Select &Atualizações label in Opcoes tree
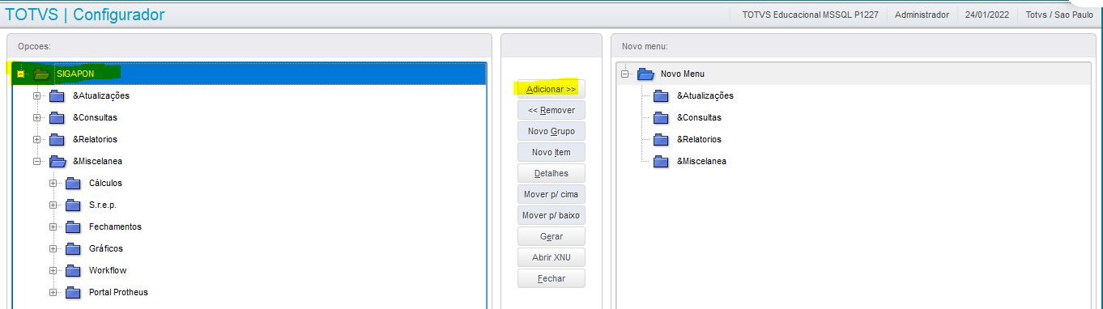Viewport: 1103px width, 309px height. click(x=101, y=96)
